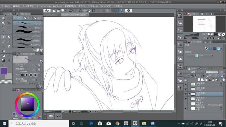Select the eyedropper tool
The height and width of the screenshot is (127, 226).
3,32
